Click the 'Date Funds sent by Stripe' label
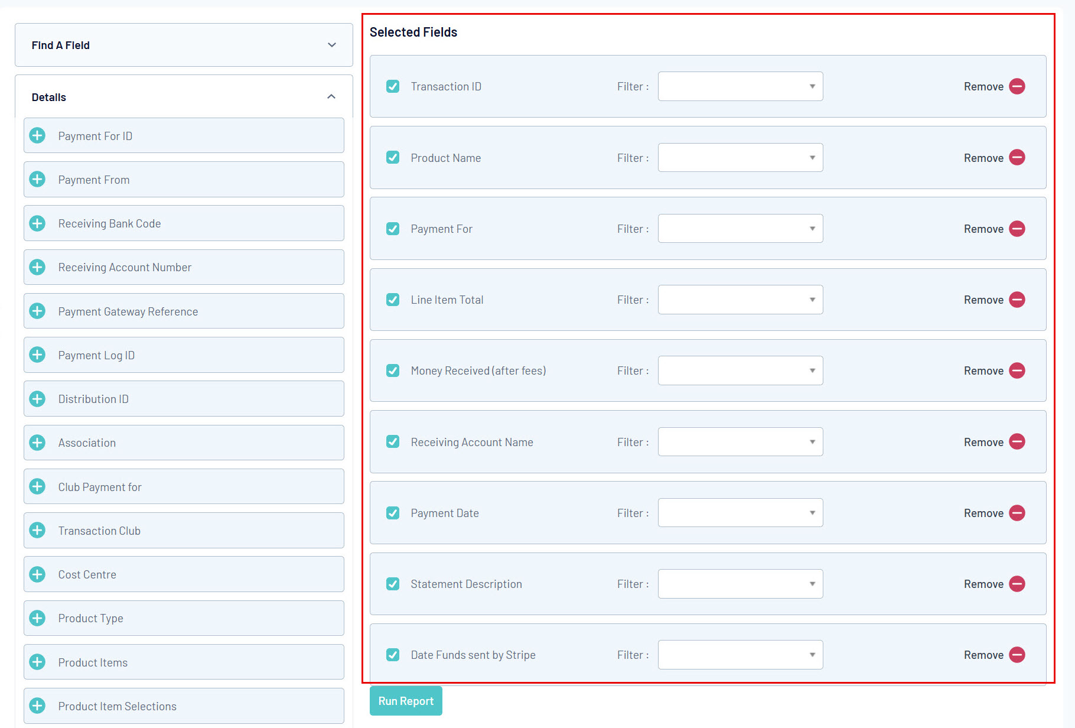Screen dimensions: 1075x728 point(473,655)
